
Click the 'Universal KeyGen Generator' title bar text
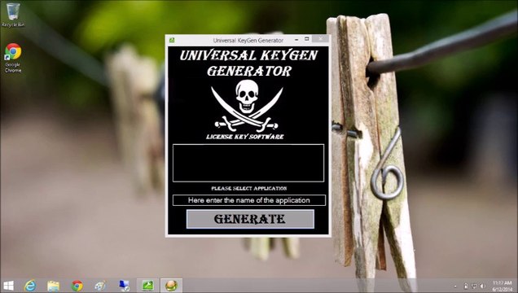[x=248, y=40]
